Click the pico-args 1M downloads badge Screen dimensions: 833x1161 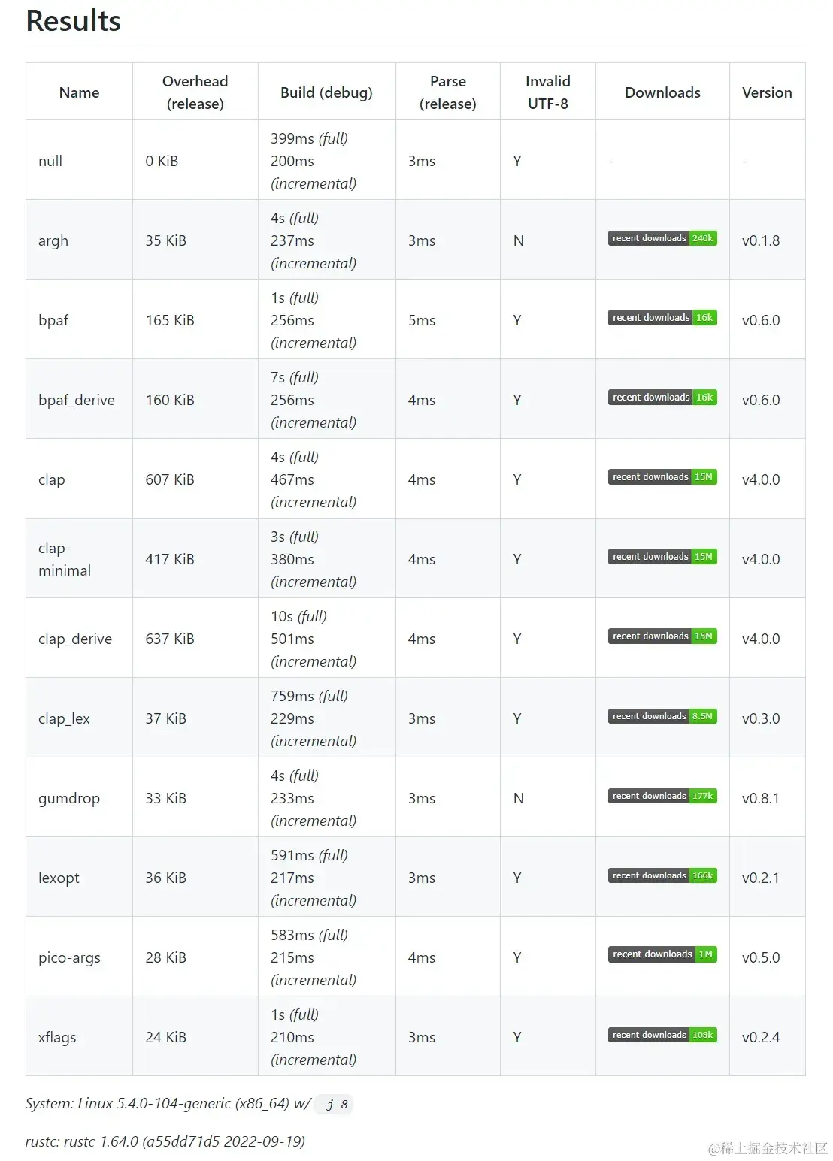click(662, 954)
